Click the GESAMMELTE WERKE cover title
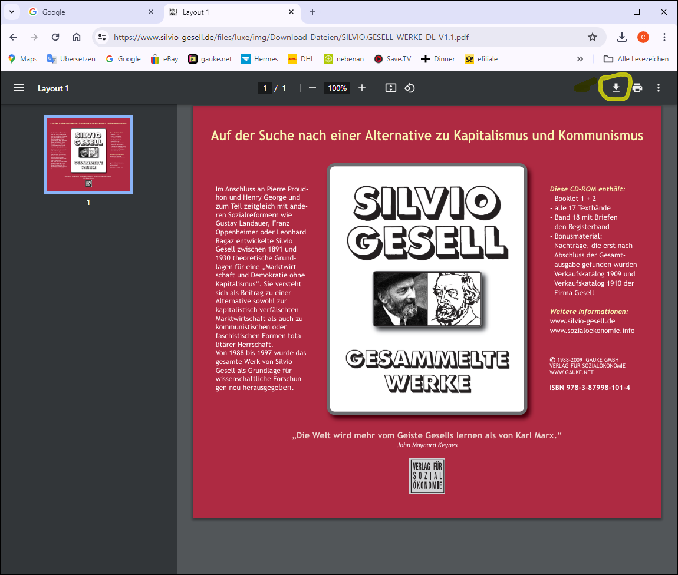The width and height of the screenshot is (678, 575). coord(427,372)
